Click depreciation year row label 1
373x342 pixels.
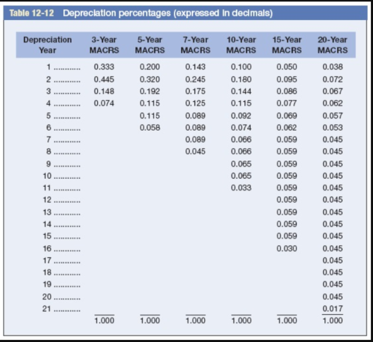tap(49, 67)
